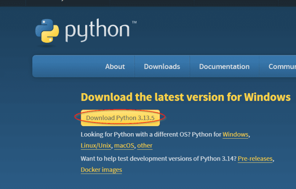This screenshot has height=189, width=296.
Task: Click the python wordmark beside the logo
Action: coord(98,31)
